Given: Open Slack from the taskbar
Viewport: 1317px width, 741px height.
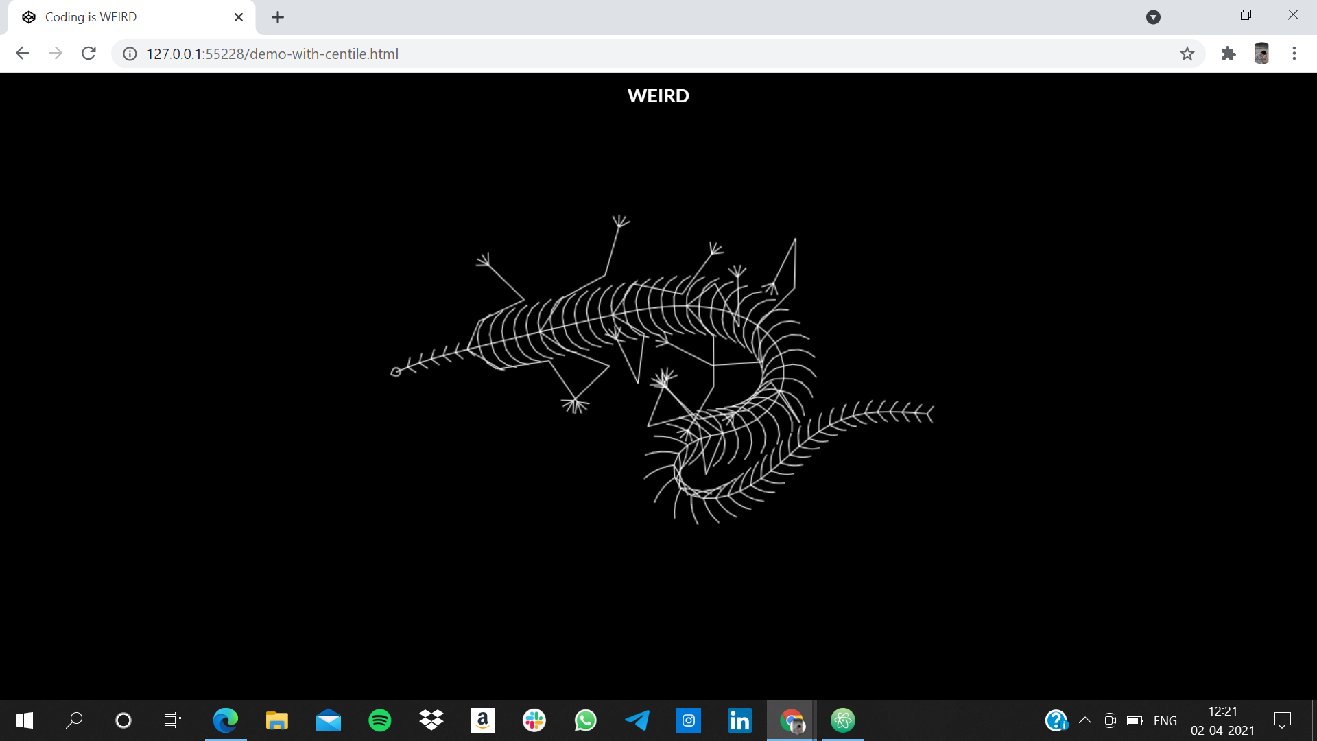Looking at the screenshot, I should 534,720.
